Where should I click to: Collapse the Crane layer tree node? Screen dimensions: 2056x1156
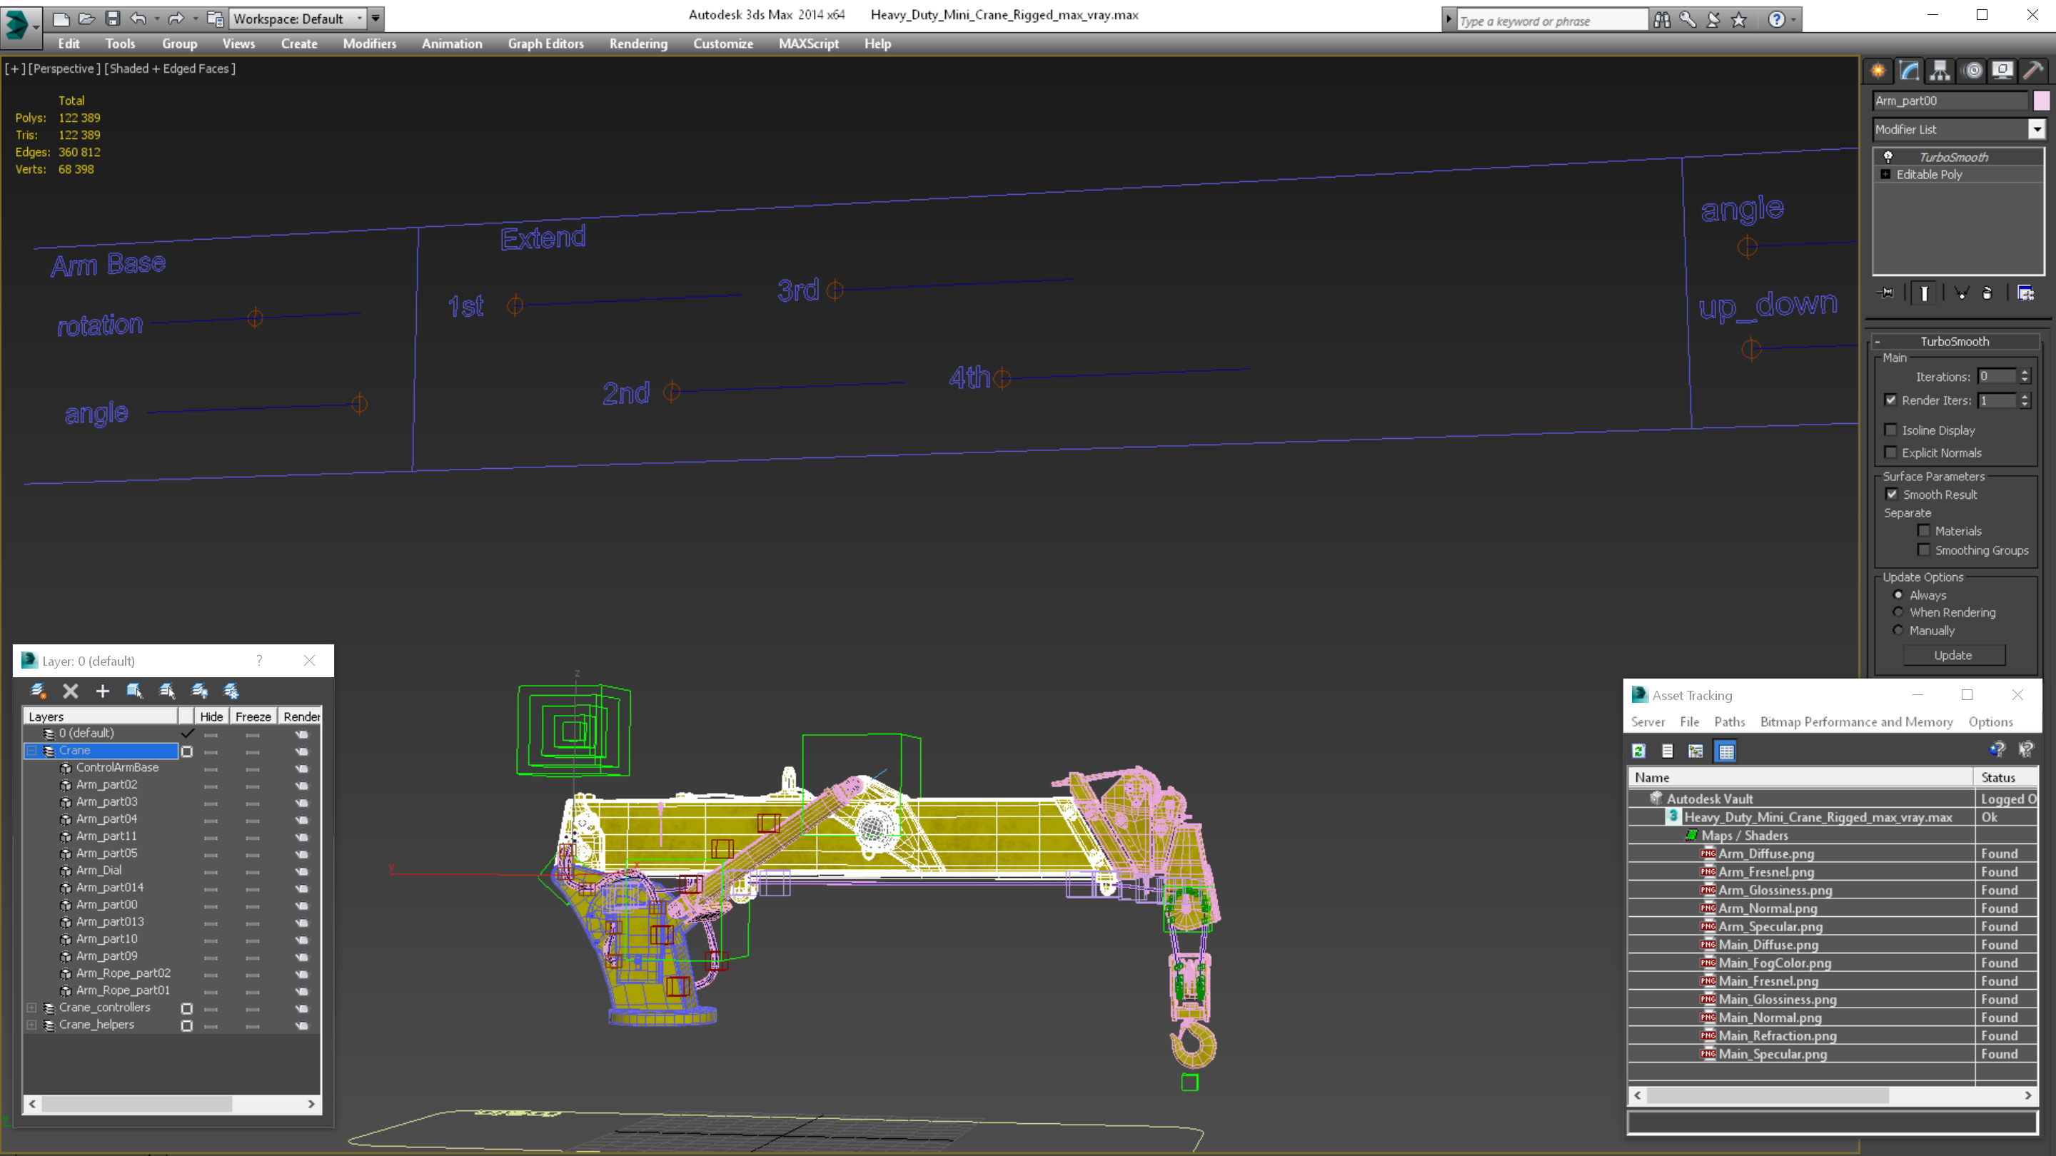32,750
